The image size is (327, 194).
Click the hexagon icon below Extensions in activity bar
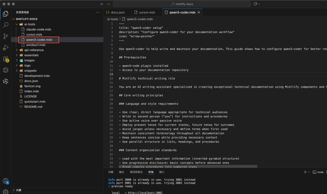pyautogui.click(x=6, y=70)
